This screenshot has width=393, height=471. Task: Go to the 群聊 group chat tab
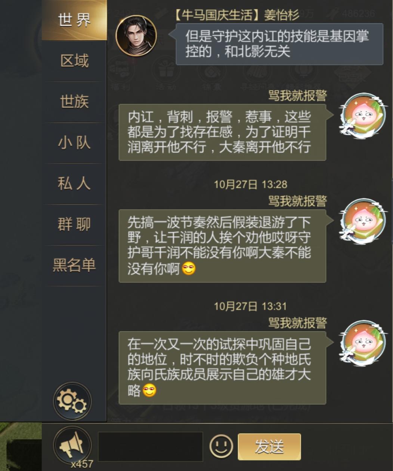(74, 225)
